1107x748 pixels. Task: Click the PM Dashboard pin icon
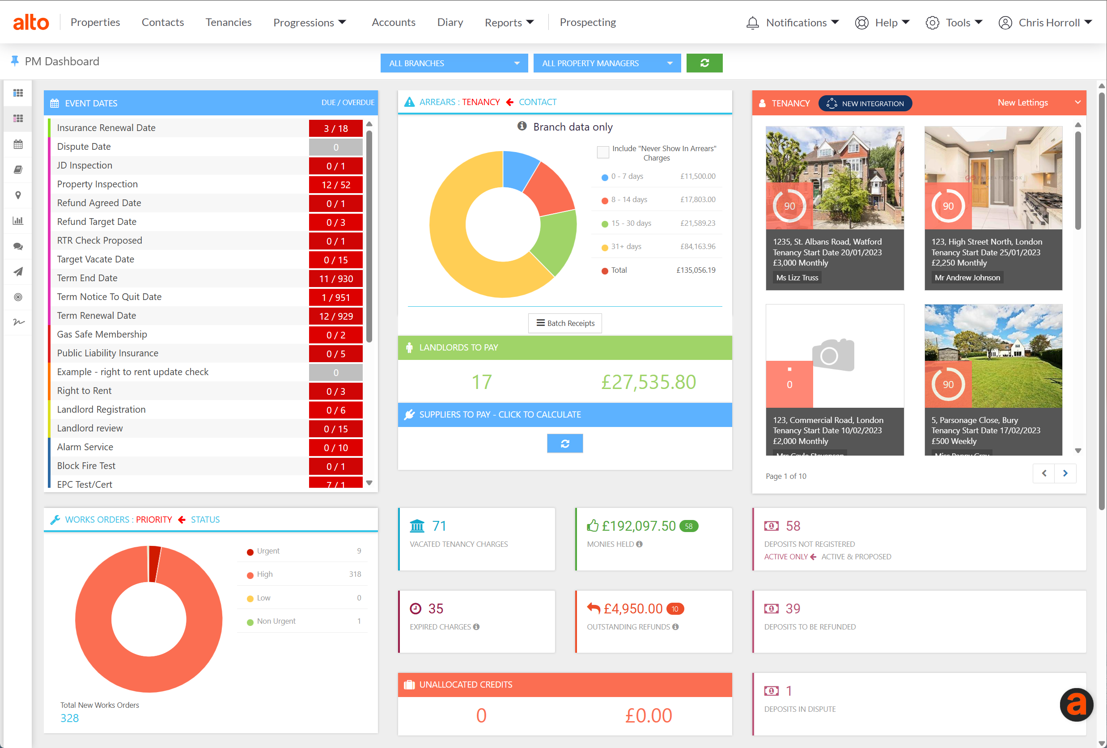15,61
